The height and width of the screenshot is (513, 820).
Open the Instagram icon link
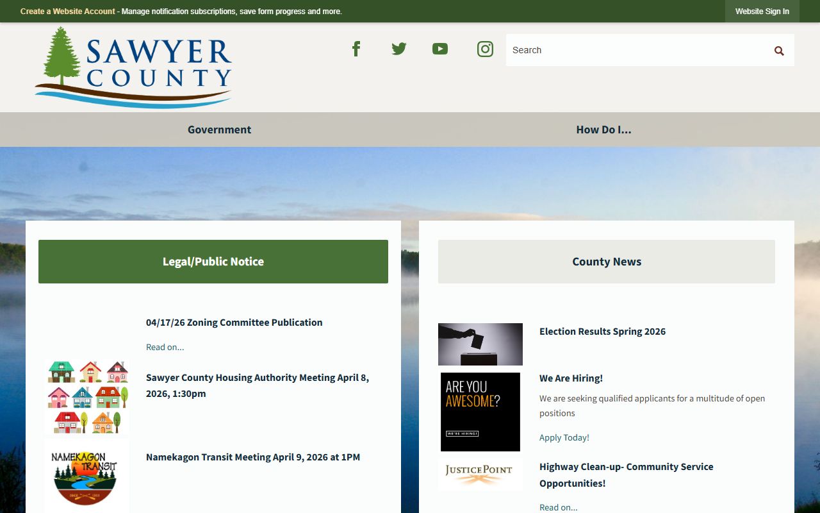pyautogui.click(x=485, y=49)
